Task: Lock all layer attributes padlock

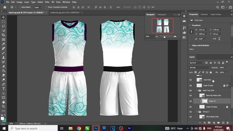Action: (x=211, y=72)
